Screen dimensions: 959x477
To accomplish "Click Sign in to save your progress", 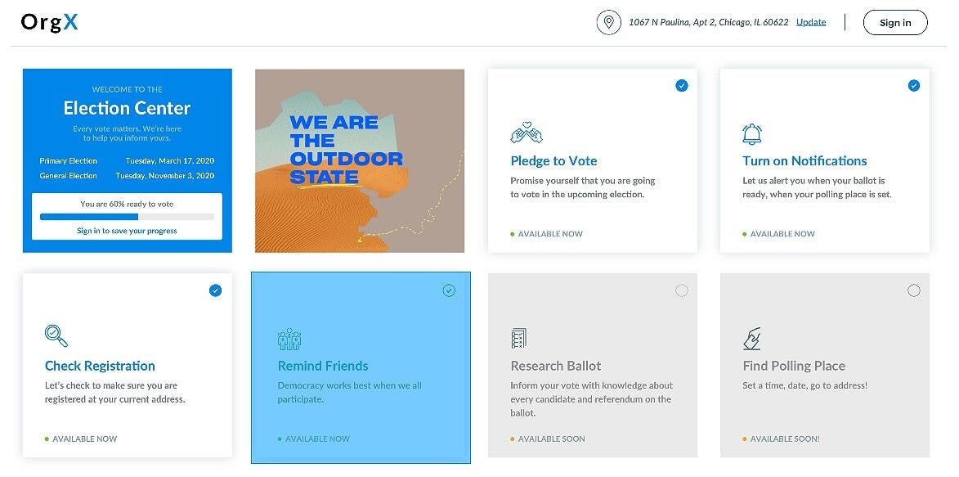I will [x=128, y=231].
